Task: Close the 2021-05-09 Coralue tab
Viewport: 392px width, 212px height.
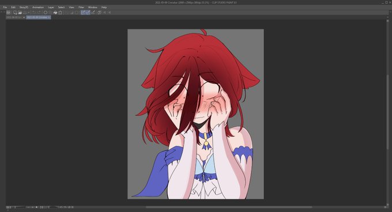Action: tap(49, 17)
